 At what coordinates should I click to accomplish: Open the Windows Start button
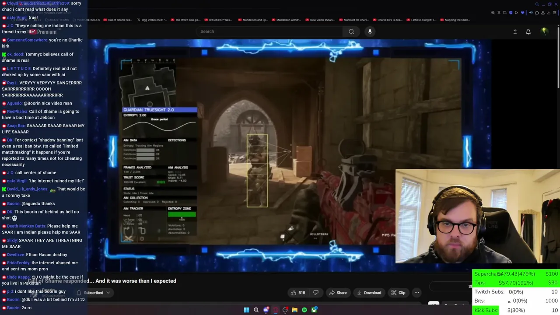(x=246, y=310)
